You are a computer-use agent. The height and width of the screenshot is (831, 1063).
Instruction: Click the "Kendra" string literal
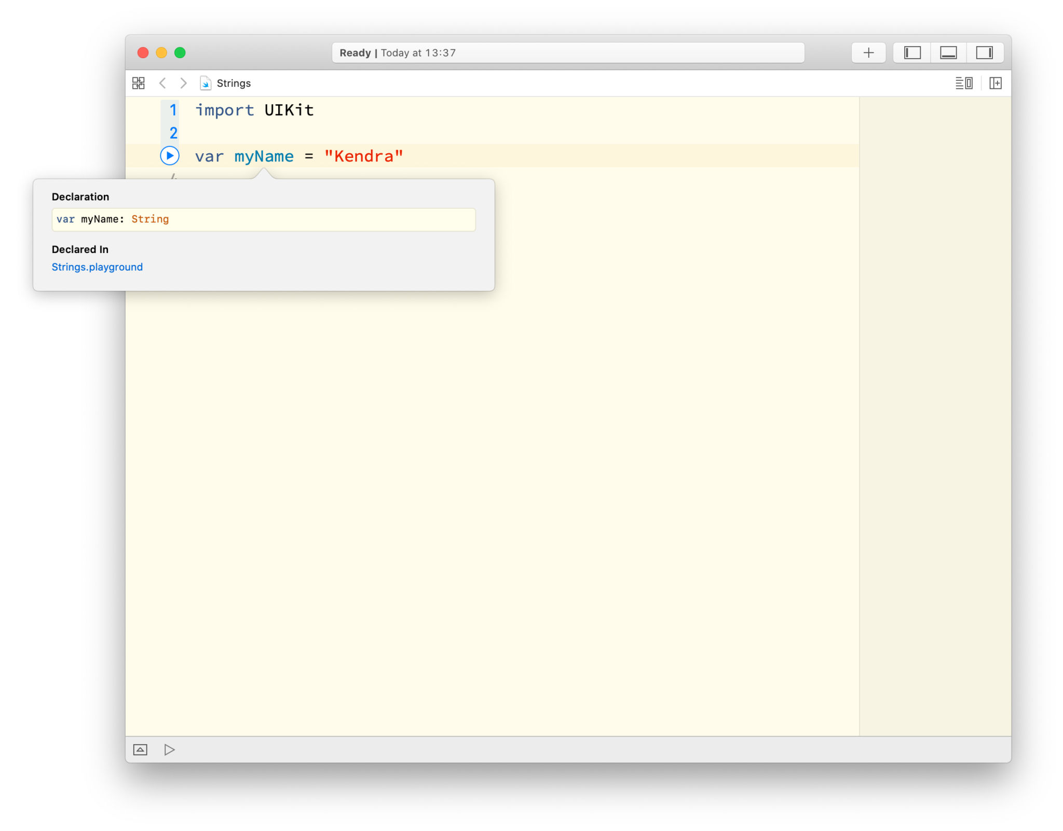[x=363, y=156]
